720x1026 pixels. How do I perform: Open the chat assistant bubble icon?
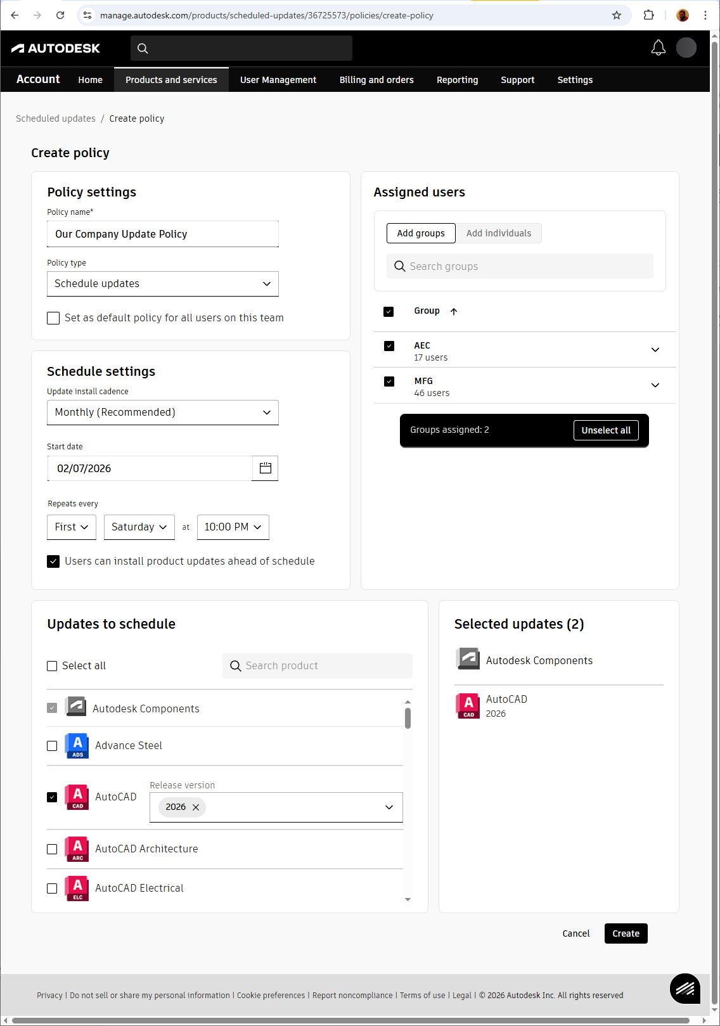click(685, 989)
